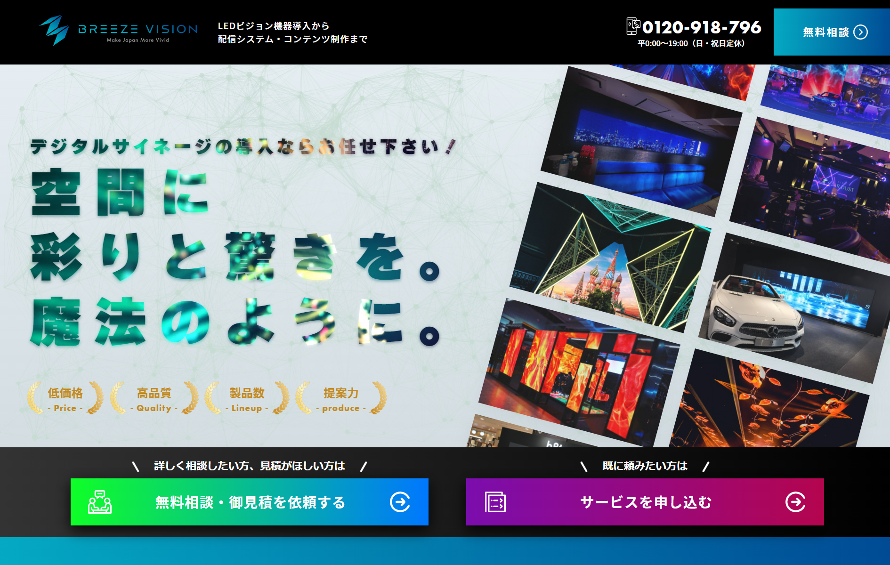Click the arrow circle on green estimate button
The height and width of the screenshot is (565, 890).
[400, 502]
